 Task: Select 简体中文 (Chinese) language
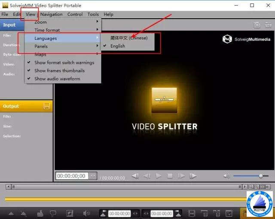[128, 38]
